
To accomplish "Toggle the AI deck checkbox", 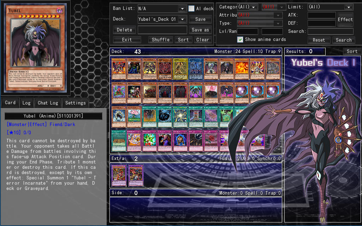I will pos(191,8).
